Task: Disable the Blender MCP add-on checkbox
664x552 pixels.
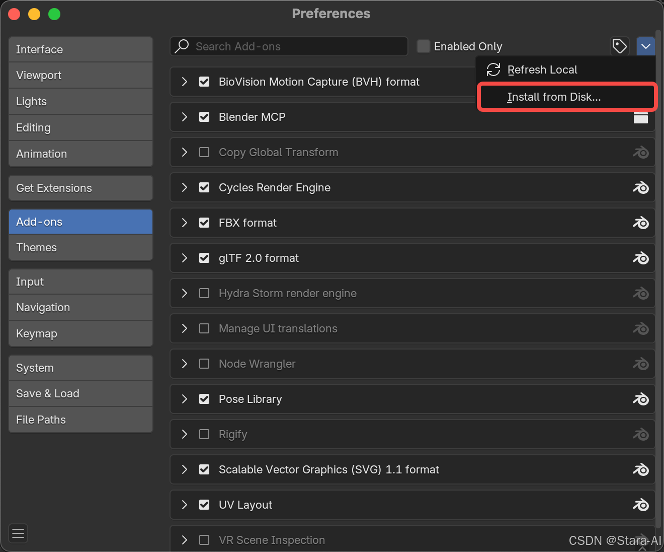Action: coord(204,117)
